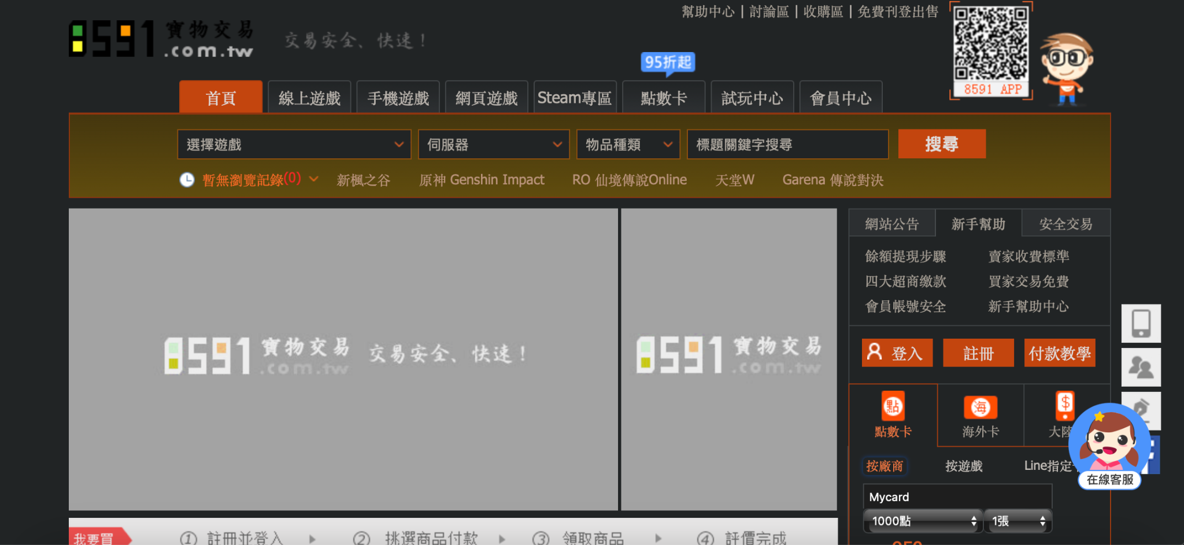Open the 買家交易免費 link

point(1028,281)
